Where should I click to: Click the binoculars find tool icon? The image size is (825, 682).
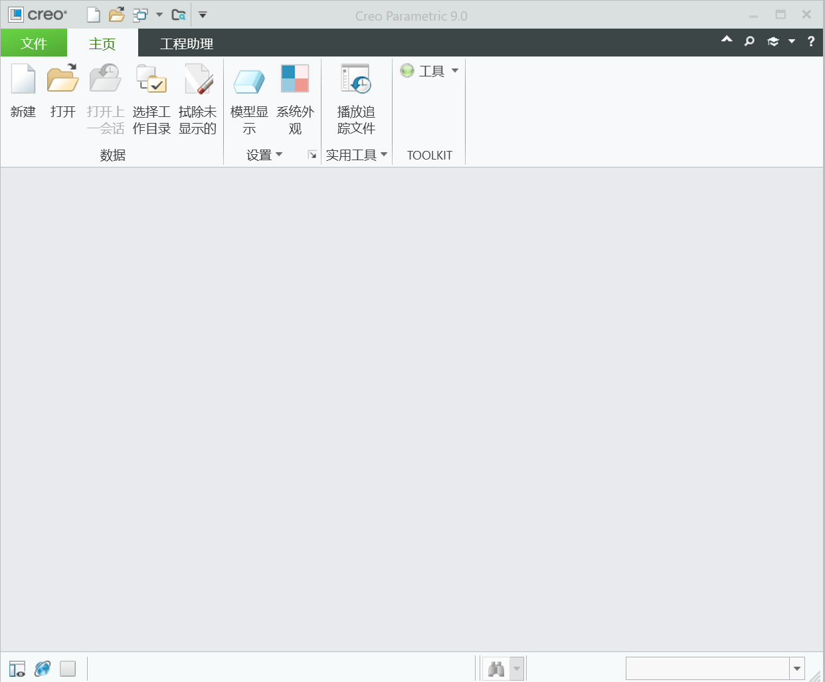click(x=496, y=669)
